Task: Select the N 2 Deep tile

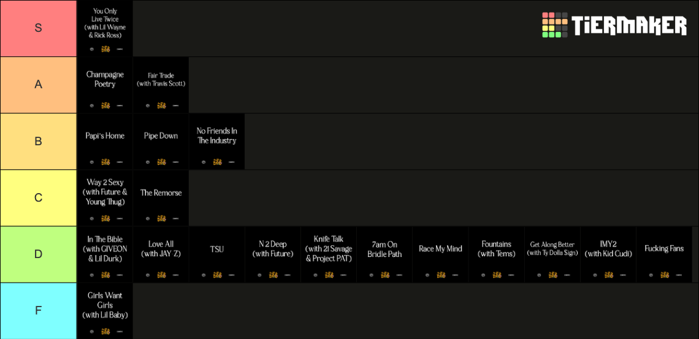Action: pos(273,254)
